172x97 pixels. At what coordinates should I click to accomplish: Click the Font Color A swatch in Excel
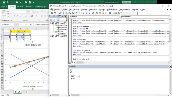click(36, 16)
